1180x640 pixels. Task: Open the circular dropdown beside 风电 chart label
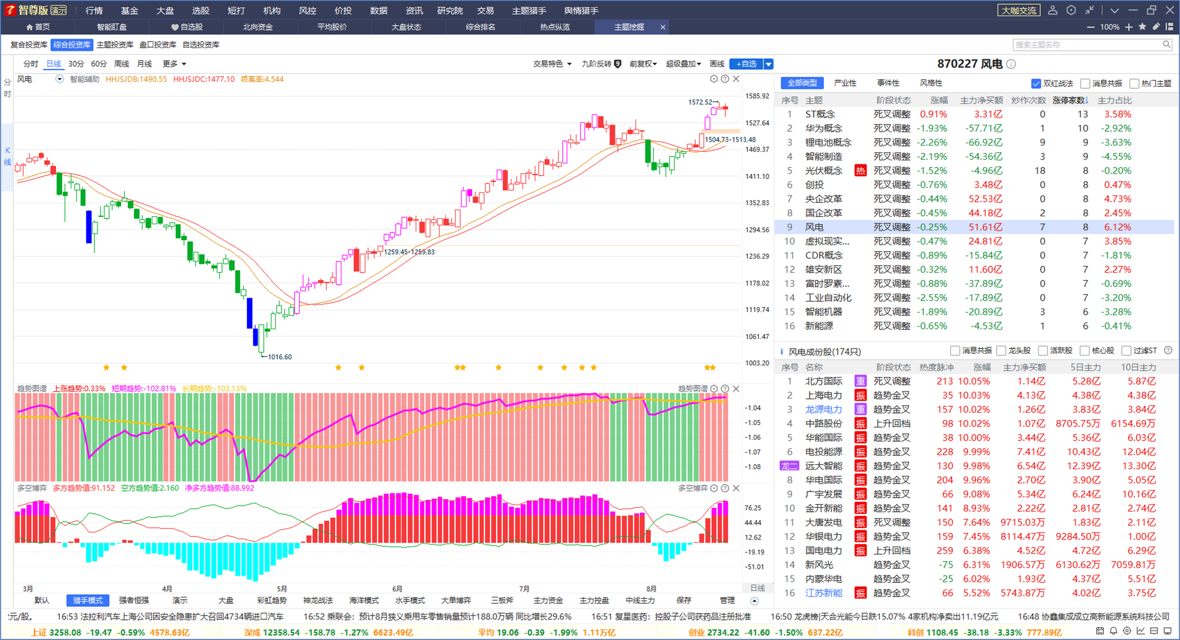(x=60, y=79)
